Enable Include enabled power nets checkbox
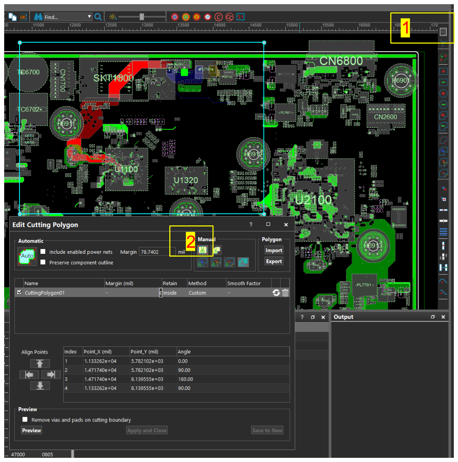 pyautogui.click(x=43, y=251)
